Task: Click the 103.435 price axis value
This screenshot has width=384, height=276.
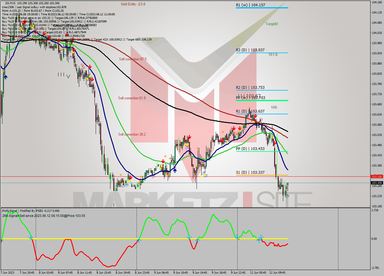Action: point(376,155)
